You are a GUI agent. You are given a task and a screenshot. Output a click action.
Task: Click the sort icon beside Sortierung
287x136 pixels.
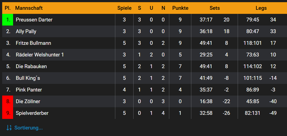tap(9, 128)
